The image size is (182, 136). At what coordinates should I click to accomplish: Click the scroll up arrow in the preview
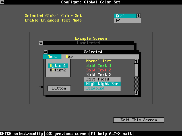coord(136,61)
